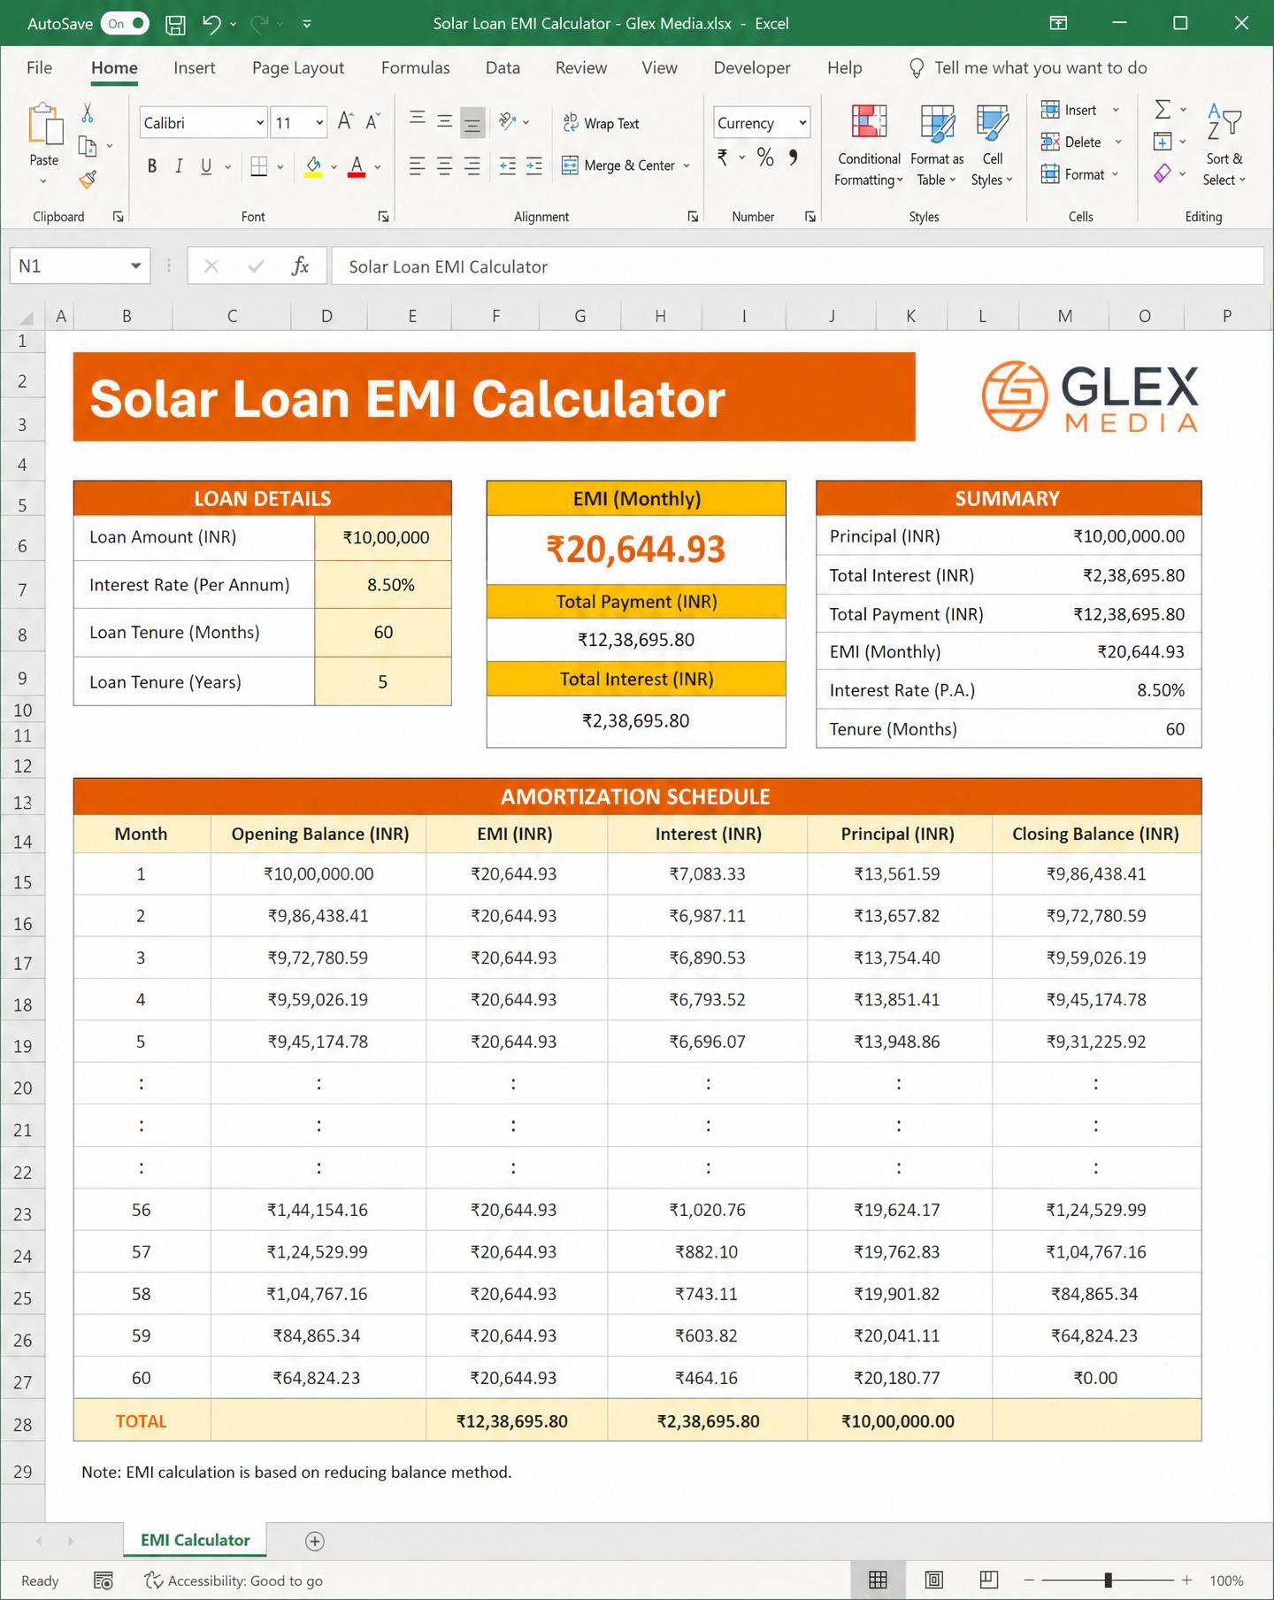The width and height of the screenshot is (1274, 1600).
Task: Click the Decrease Indent icon
Action: click(x=507, y=165)
